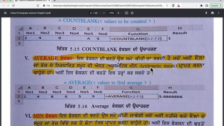Open the Brave Wallet icon
The height and width of the screenshot is (126, 224).
click(x=207, y=6)
